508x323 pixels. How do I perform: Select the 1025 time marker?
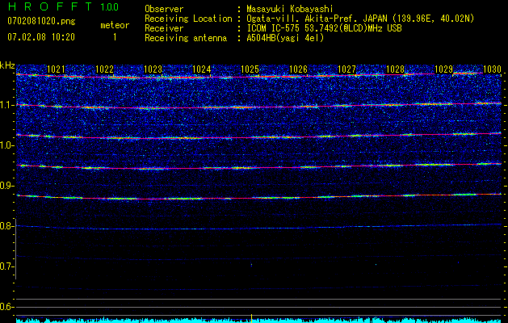tap(250, 70)
